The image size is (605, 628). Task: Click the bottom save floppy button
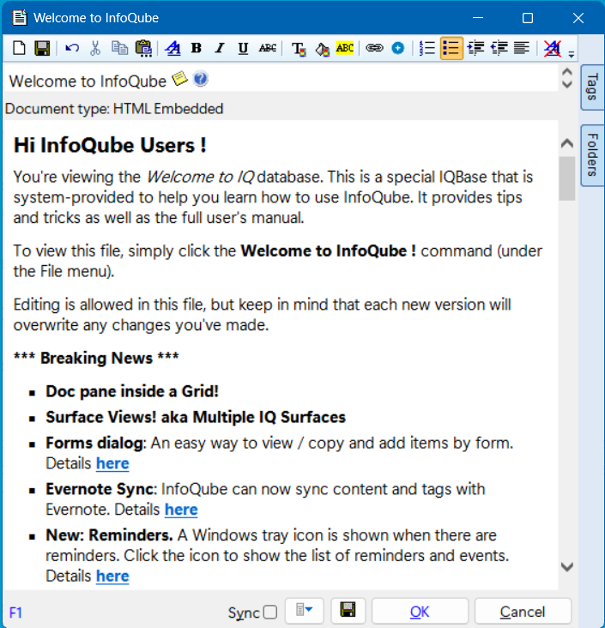coord(348,611)
